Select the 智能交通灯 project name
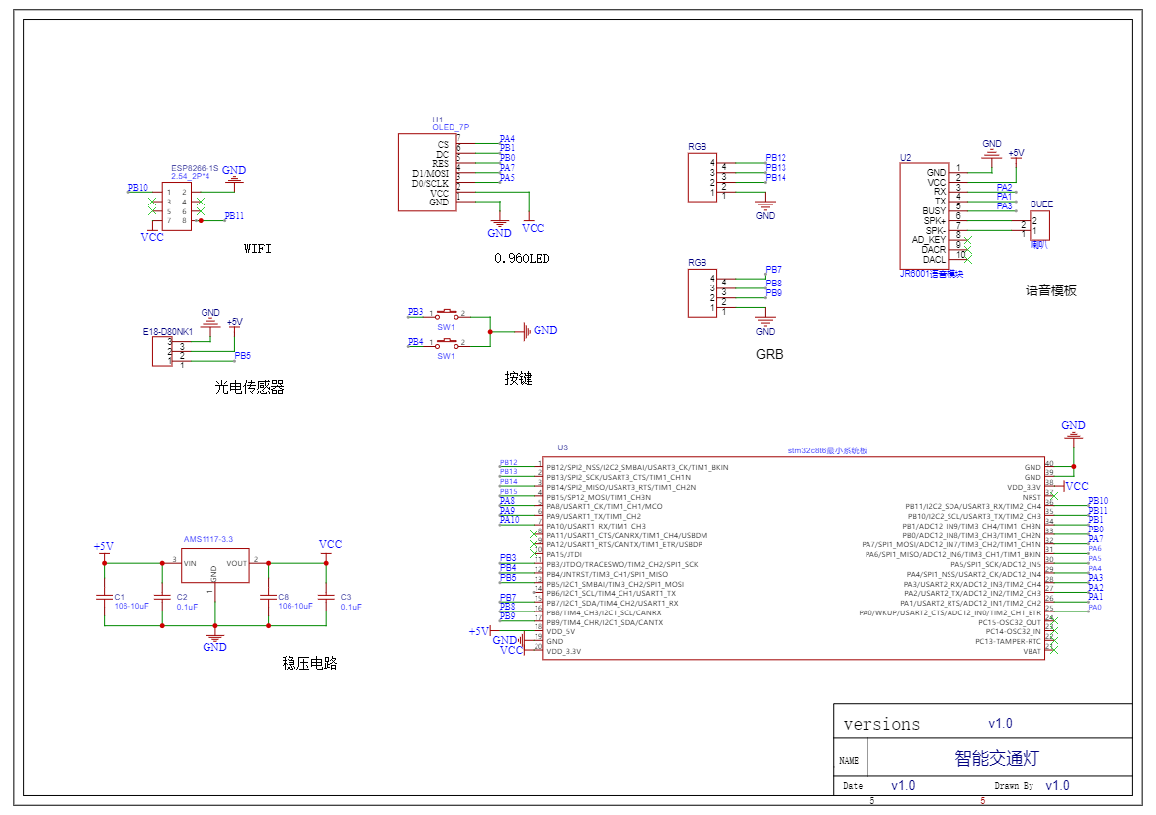 click(x=997, y=759)
